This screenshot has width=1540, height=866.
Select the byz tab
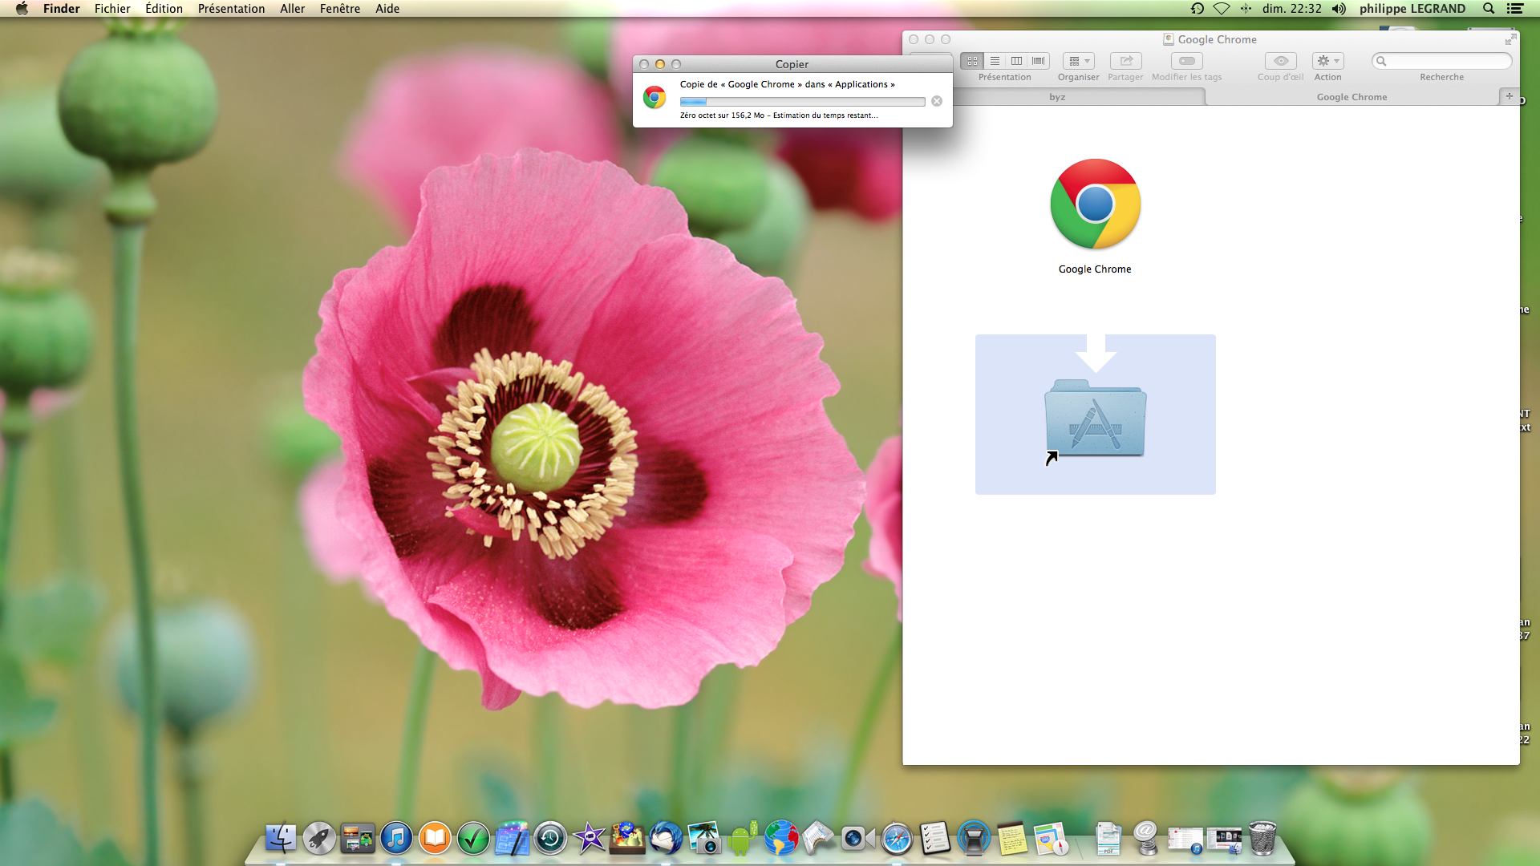click(1057, 97)
